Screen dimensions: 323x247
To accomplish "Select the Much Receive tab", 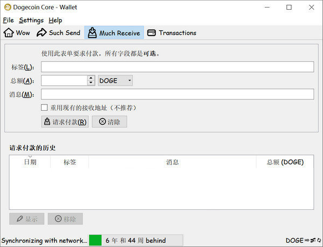I will [x=114, y=32].
